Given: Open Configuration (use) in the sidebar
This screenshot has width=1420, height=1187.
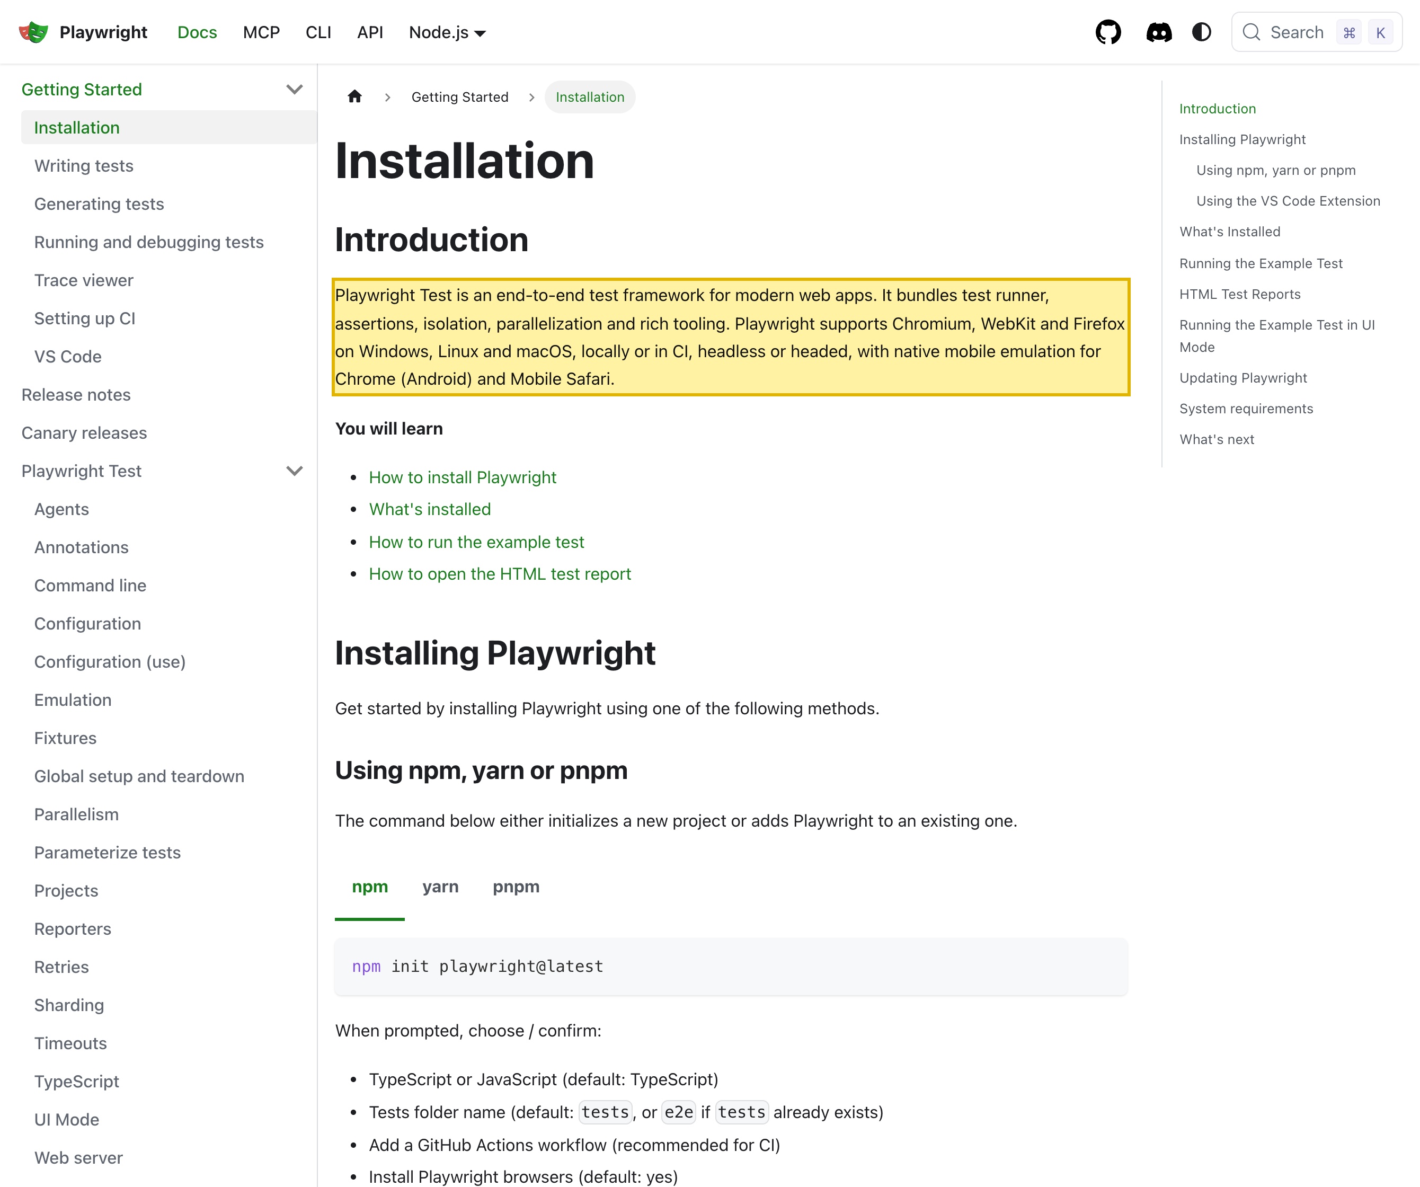Looking at the screenshot, I should (x=110, y=661).
